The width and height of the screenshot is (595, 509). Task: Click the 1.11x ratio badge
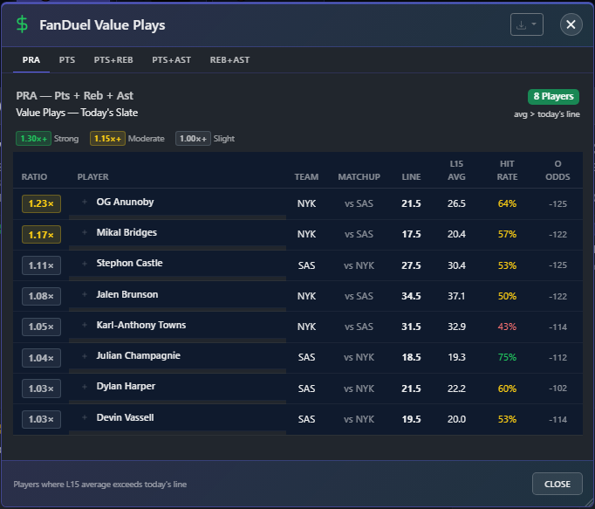[x=41, y=265]
